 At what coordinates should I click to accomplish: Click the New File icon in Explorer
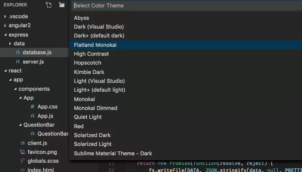(48, 5)
